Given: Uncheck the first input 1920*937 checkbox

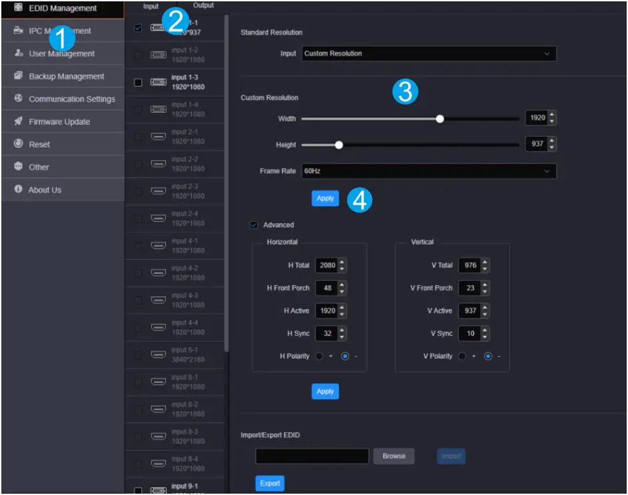Looking at the screenshot, I should (138, 28).
